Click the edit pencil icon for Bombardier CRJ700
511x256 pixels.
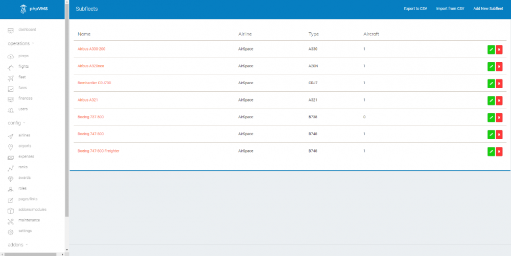coord(491,84)
